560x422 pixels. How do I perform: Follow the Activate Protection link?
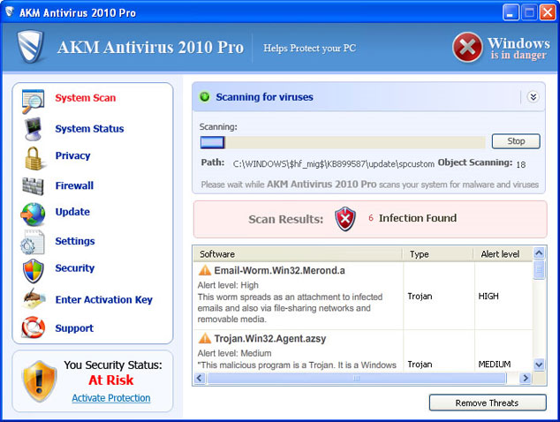(x=111, y=398)
